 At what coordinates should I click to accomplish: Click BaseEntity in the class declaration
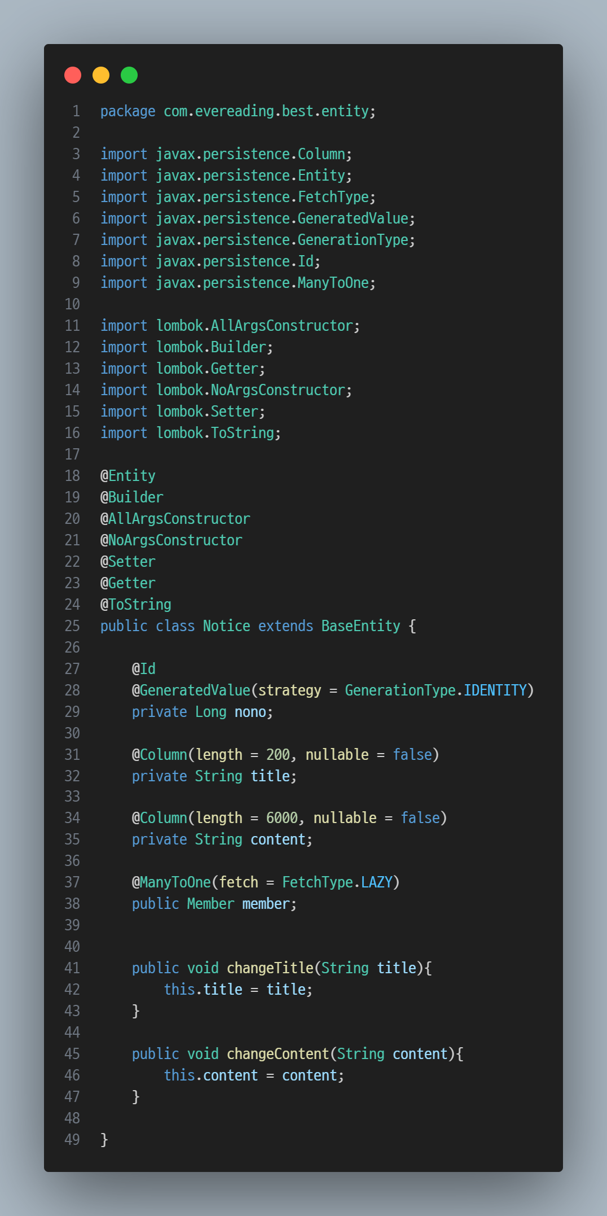(361, 626)
